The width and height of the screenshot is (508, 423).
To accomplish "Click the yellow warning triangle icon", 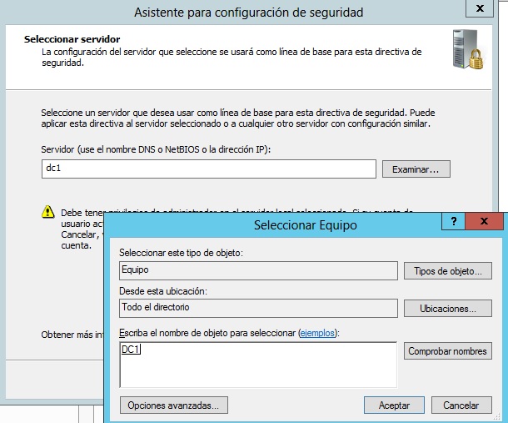I will (x=47, y=213).
